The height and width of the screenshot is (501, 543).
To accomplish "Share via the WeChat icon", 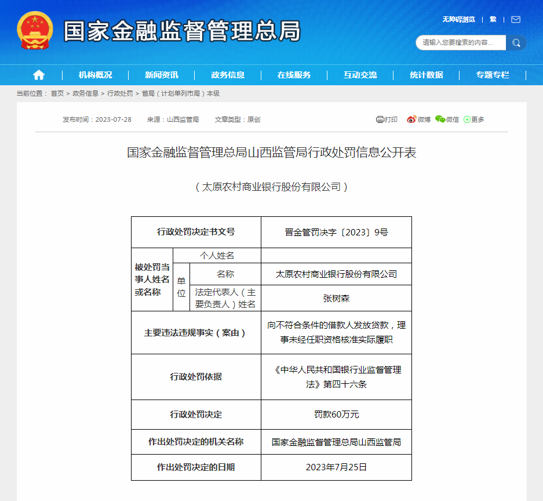I will 440,119.
